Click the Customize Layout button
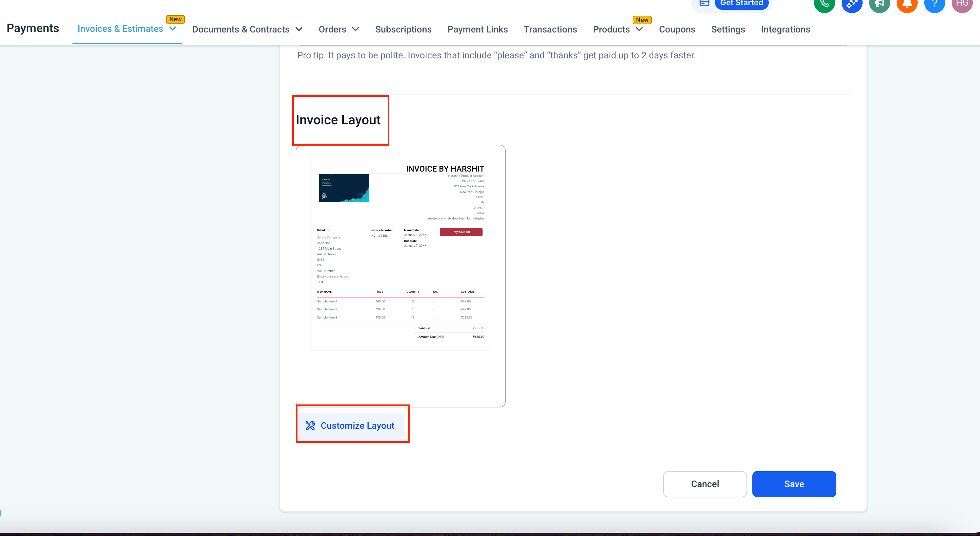This screenshot has height=536, width=980. click(350, 425)
